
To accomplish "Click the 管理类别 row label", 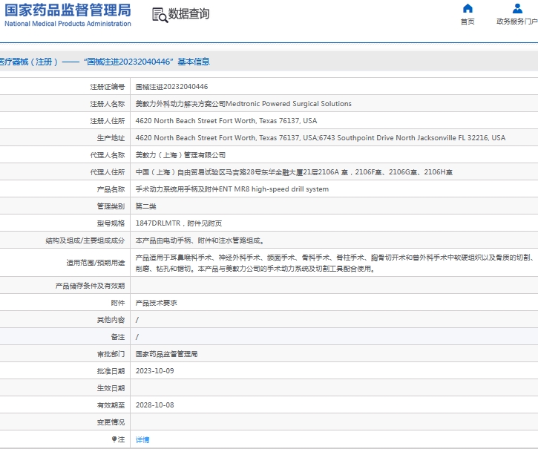I will coord(111,206).
